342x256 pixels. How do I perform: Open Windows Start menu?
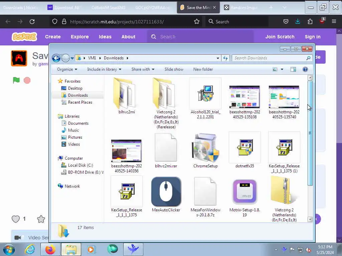pyautogui.click(x=9, y=249)
